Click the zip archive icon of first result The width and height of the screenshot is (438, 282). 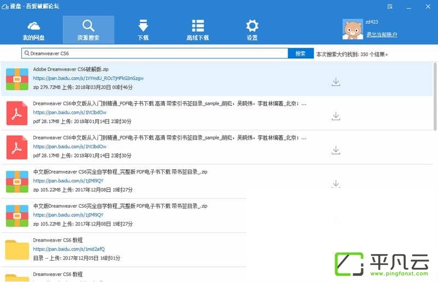pos(17,79)
